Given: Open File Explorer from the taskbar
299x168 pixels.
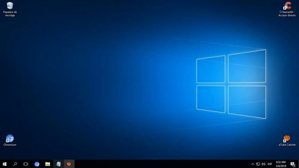Looking at the screenshot, I should (48, 164).
